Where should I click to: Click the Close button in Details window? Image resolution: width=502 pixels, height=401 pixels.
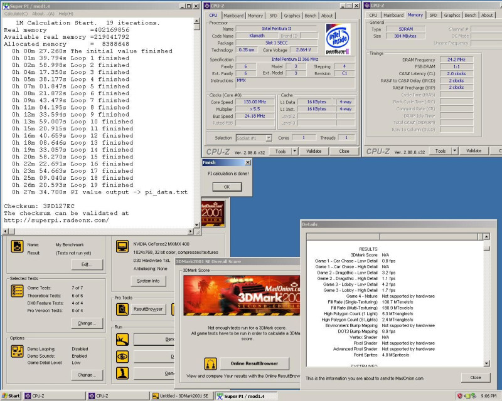coord(476,378)
